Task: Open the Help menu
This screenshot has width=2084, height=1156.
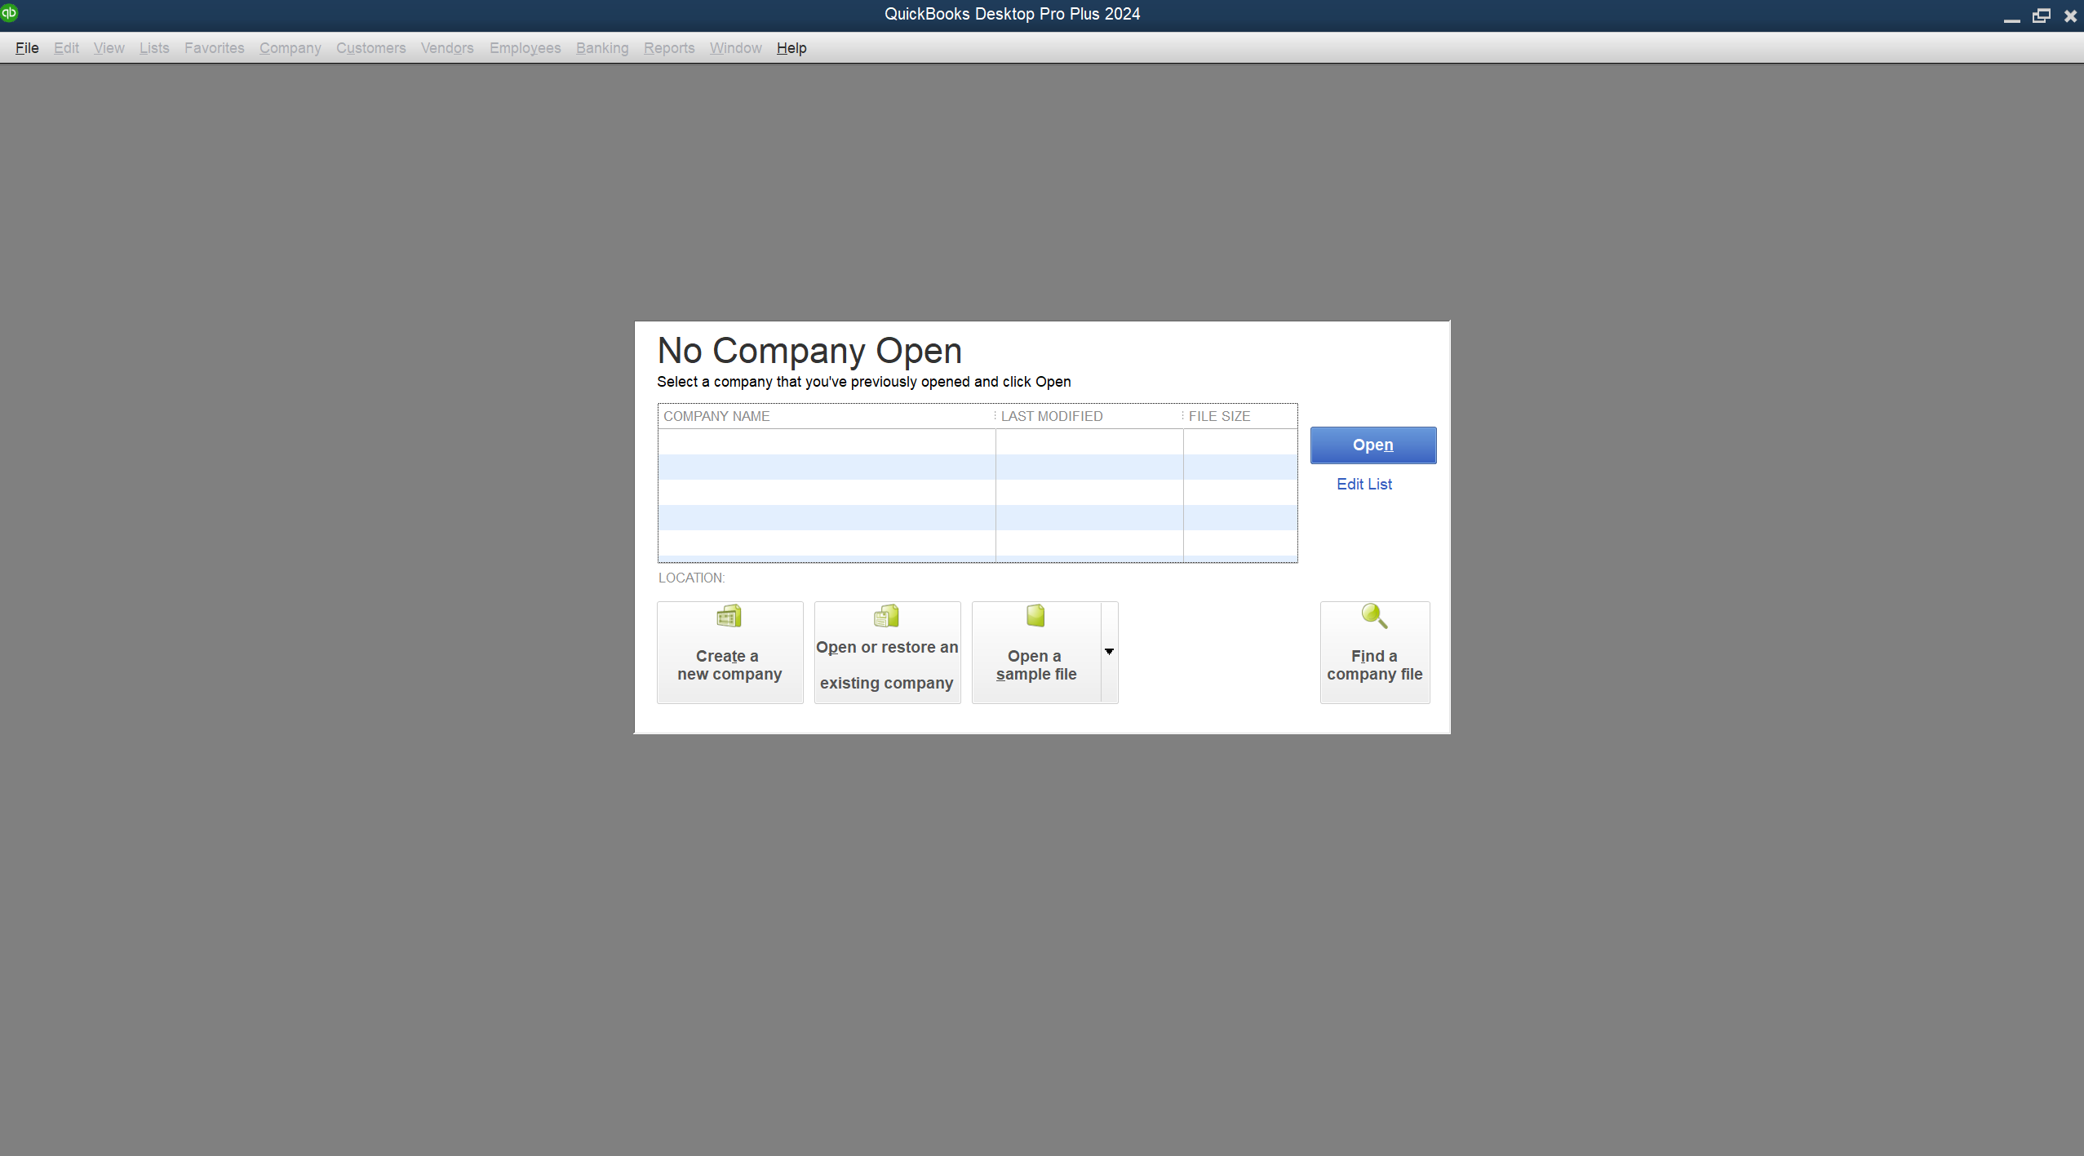Action: click(x=791, y=48)
